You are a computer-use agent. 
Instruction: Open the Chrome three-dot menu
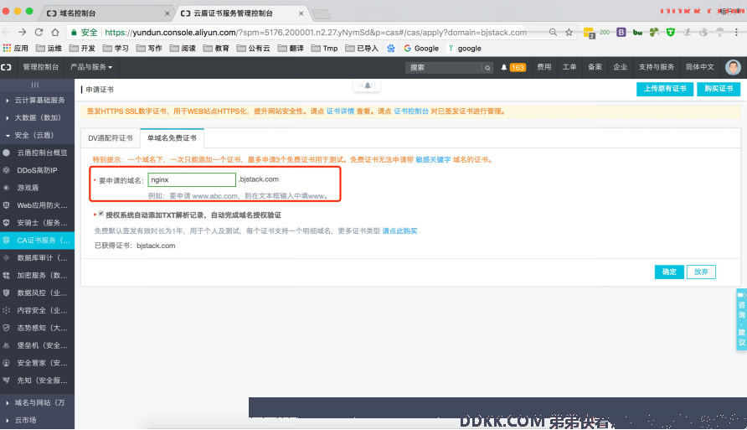[x=736, y=32]
